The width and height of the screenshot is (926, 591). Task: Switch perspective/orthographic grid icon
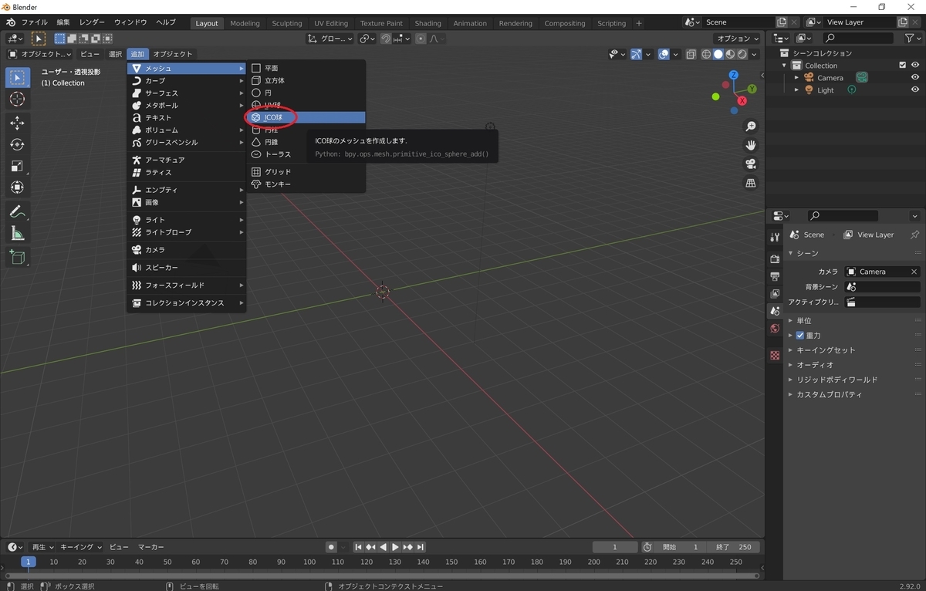[750, 183]
